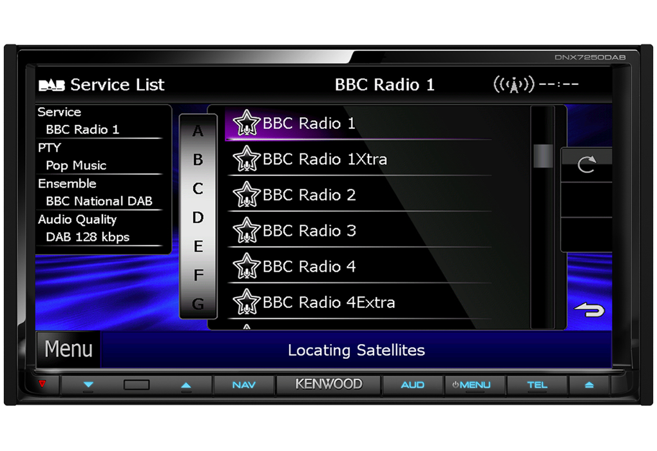The height and width of the screenshot is (451, 657).
Task: Tap the KENWOOD logo button
Action: (328, 385)
